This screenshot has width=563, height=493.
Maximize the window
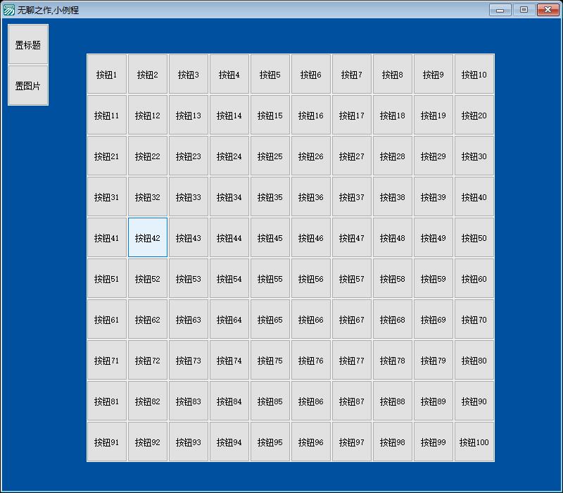coord(524,10)
